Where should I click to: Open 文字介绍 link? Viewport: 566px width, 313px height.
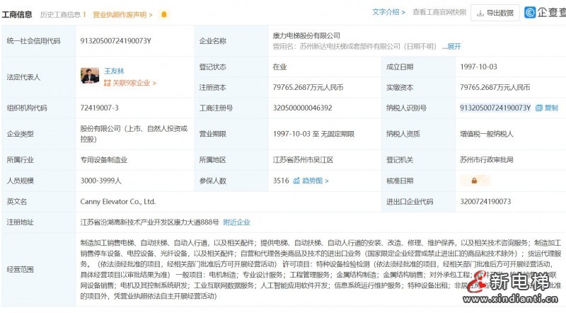[x=388, y=12]
